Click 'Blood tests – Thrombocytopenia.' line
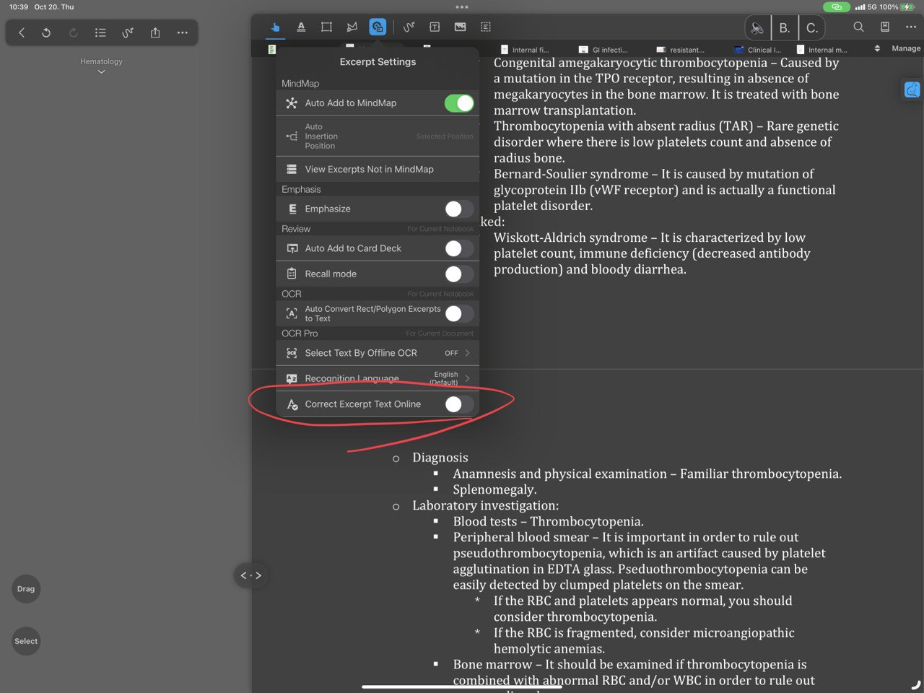This screenshot has width=924, height=693. 548,521
